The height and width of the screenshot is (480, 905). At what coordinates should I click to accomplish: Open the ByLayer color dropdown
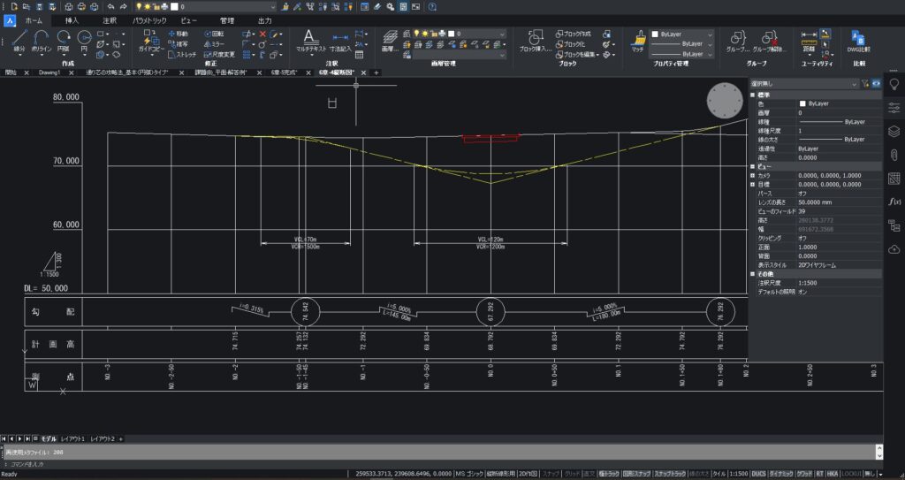click(683, 34)
